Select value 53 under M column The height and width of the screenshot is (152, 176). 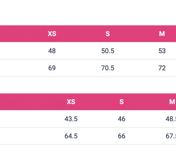pyautogui.click(x=162, y=51)
